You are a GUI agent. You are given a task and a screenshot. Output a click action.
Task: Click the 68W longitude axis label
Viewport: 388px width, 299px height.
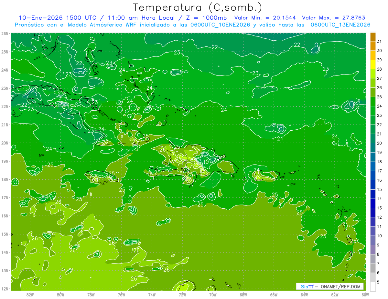[243, 294]
